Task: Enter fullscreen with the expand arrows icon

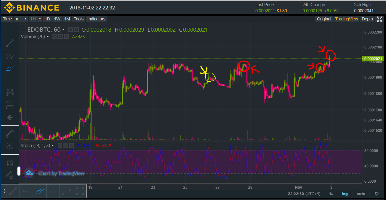Action: (380, 19)
